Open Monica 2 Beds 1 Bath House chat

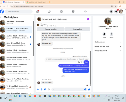(x=16, y=66)
